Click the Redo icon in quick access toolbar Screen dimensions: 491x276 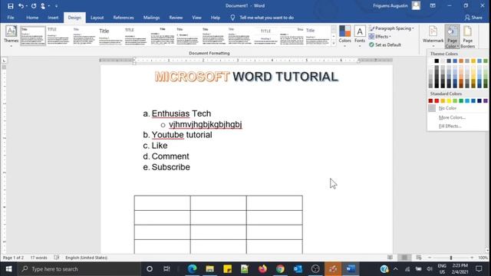pyautogui.click(x=34, y=5)
